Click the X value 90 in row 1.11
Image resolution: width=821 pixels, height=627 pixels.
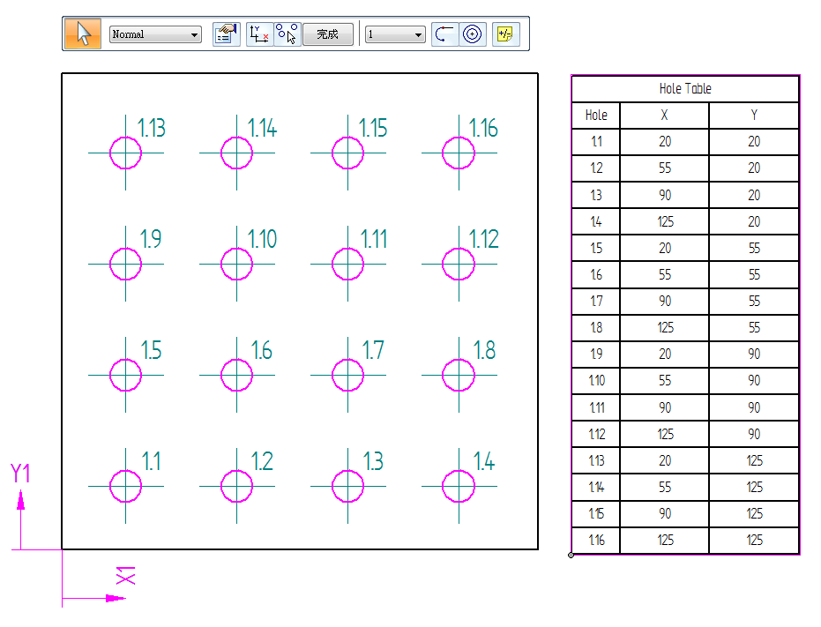pos(665,407)
